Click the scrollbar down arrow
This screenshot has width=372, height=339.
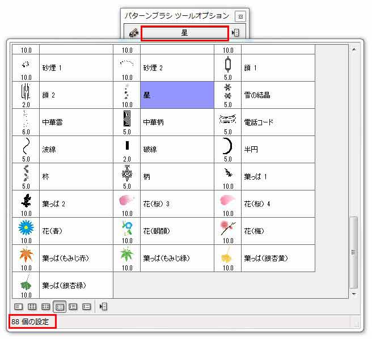[x=354, y=294]
